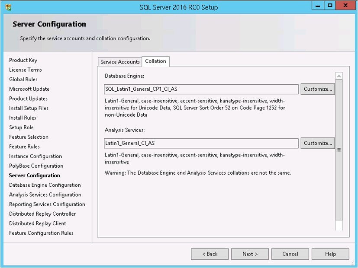Screen dimensions: 358x268
Task: Select PolyBase Configuration step in sidebar
Action: [36, 166]
